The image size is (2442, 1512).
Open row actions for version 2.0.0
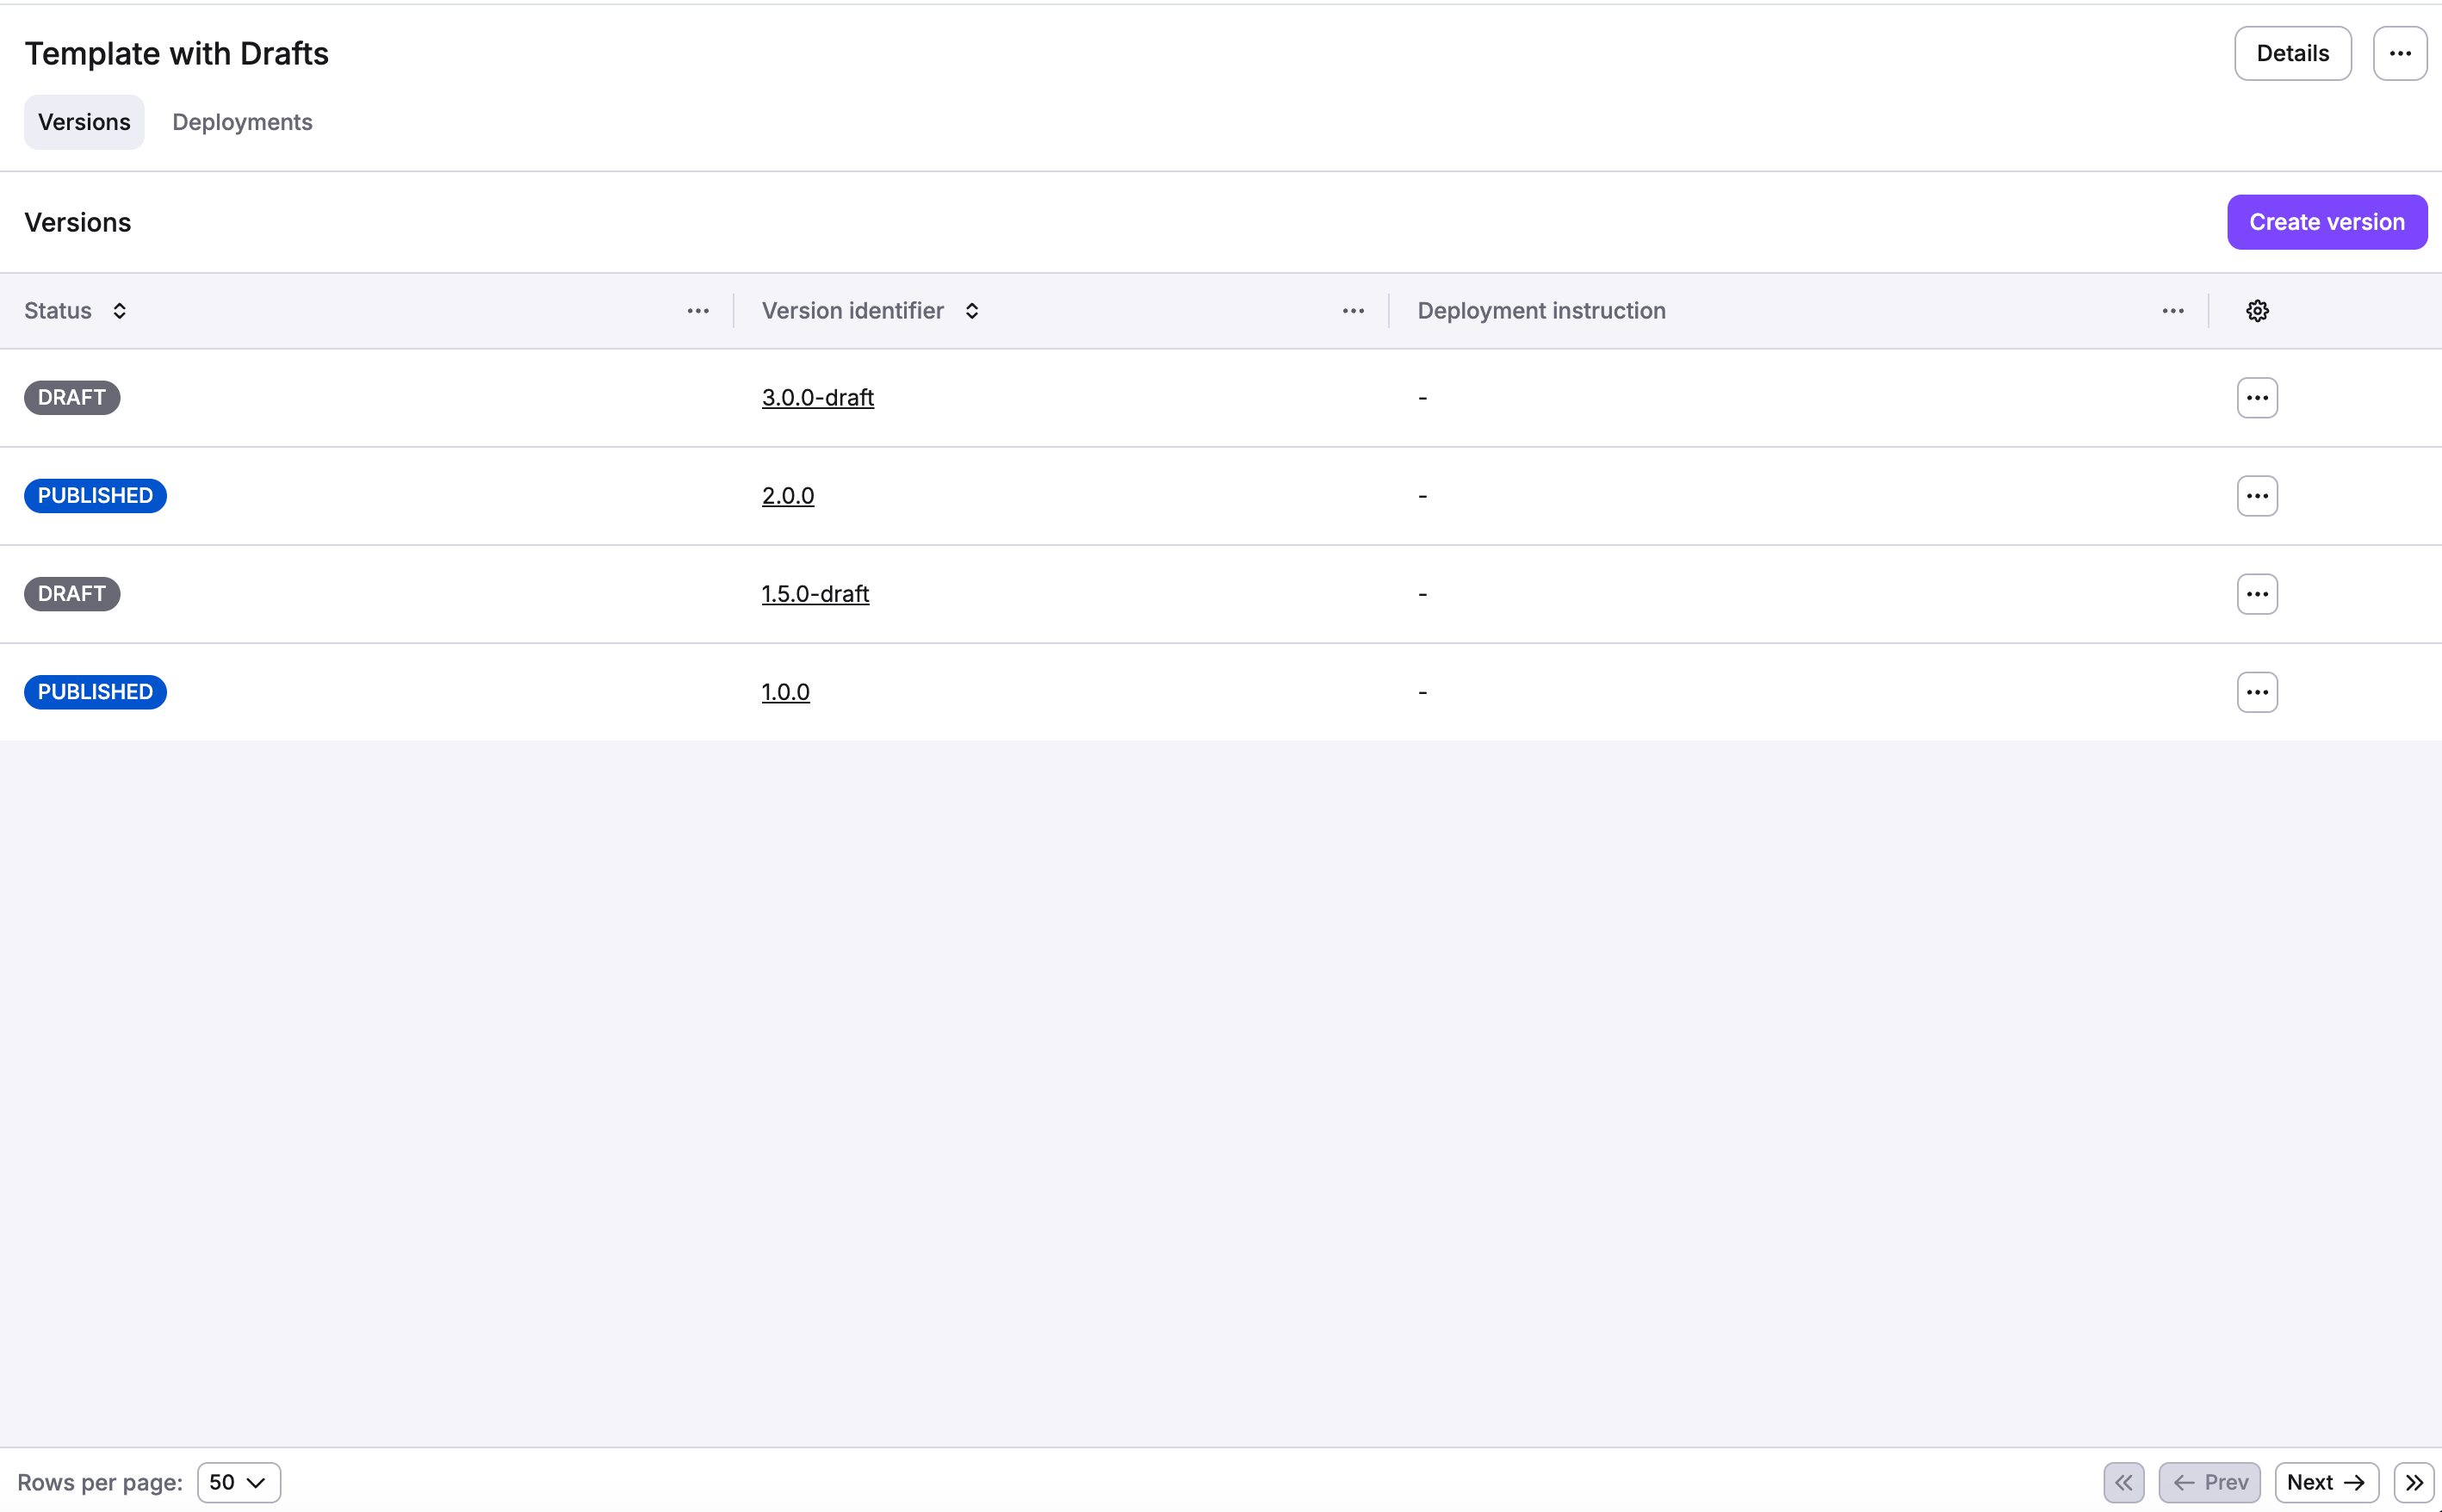[x=2257, y=496]
